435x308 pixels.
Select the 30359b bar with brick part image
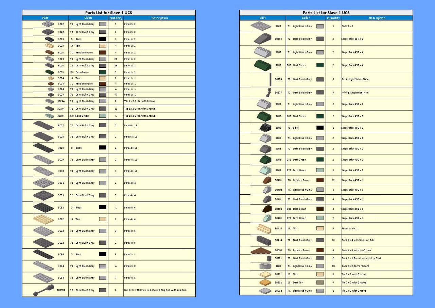[x=43, y=290]
